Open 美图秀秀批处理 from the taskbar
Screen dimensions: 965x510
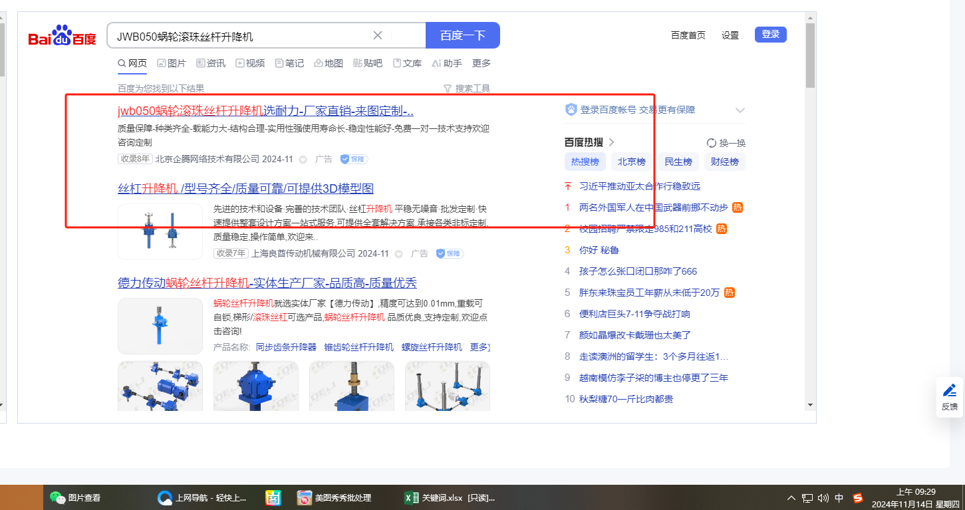tap(334, 497)
